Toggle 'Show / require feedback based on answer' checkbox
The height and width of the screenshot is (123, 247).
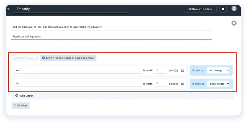point(44,58)
